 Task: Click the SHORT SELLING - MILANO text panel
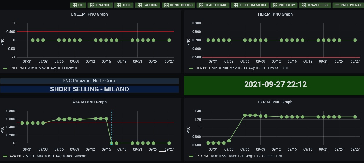pyautogui.click(x=89, y=89)
